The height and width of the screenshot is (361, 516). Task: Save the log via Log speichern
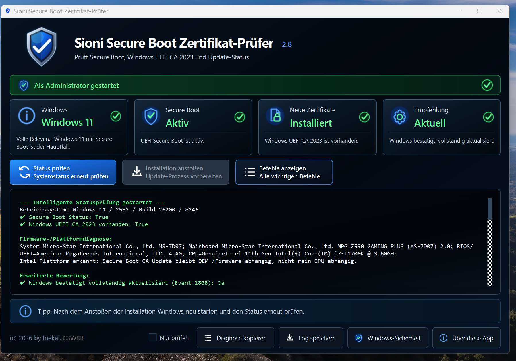pyautogui.click(x=311, y=338)
